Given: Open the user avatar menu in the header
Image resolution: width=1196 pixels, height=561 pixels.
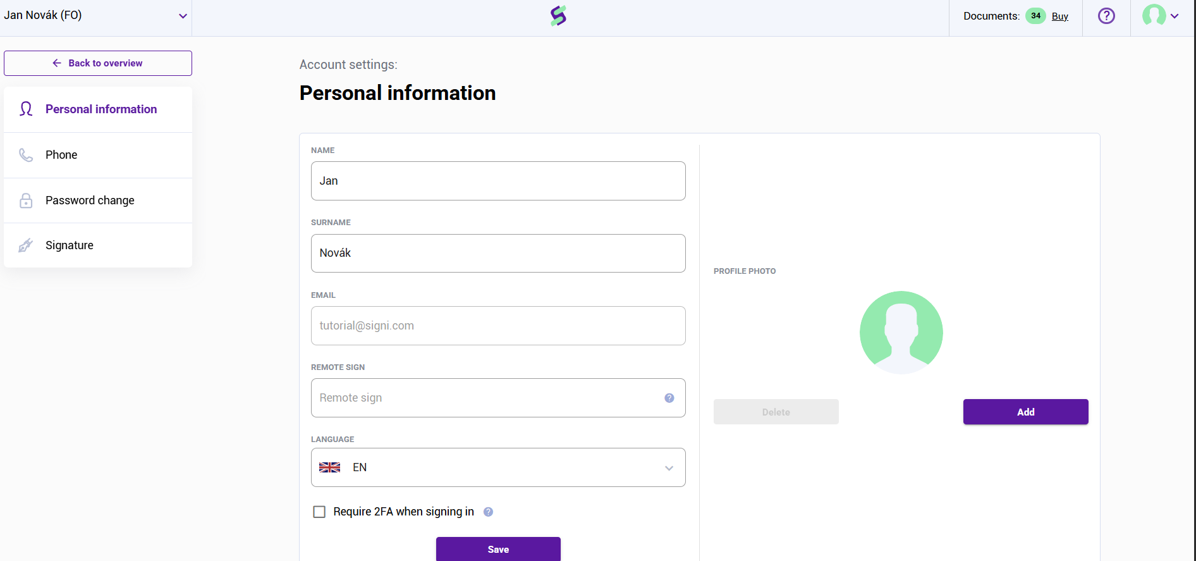Looking at the screenshot, I should tap(1161, 16).
